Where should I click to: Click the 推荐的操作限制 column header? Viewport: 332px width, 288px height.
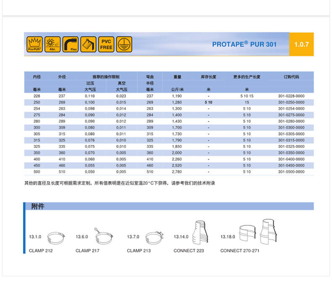click(x=106, y=77)
